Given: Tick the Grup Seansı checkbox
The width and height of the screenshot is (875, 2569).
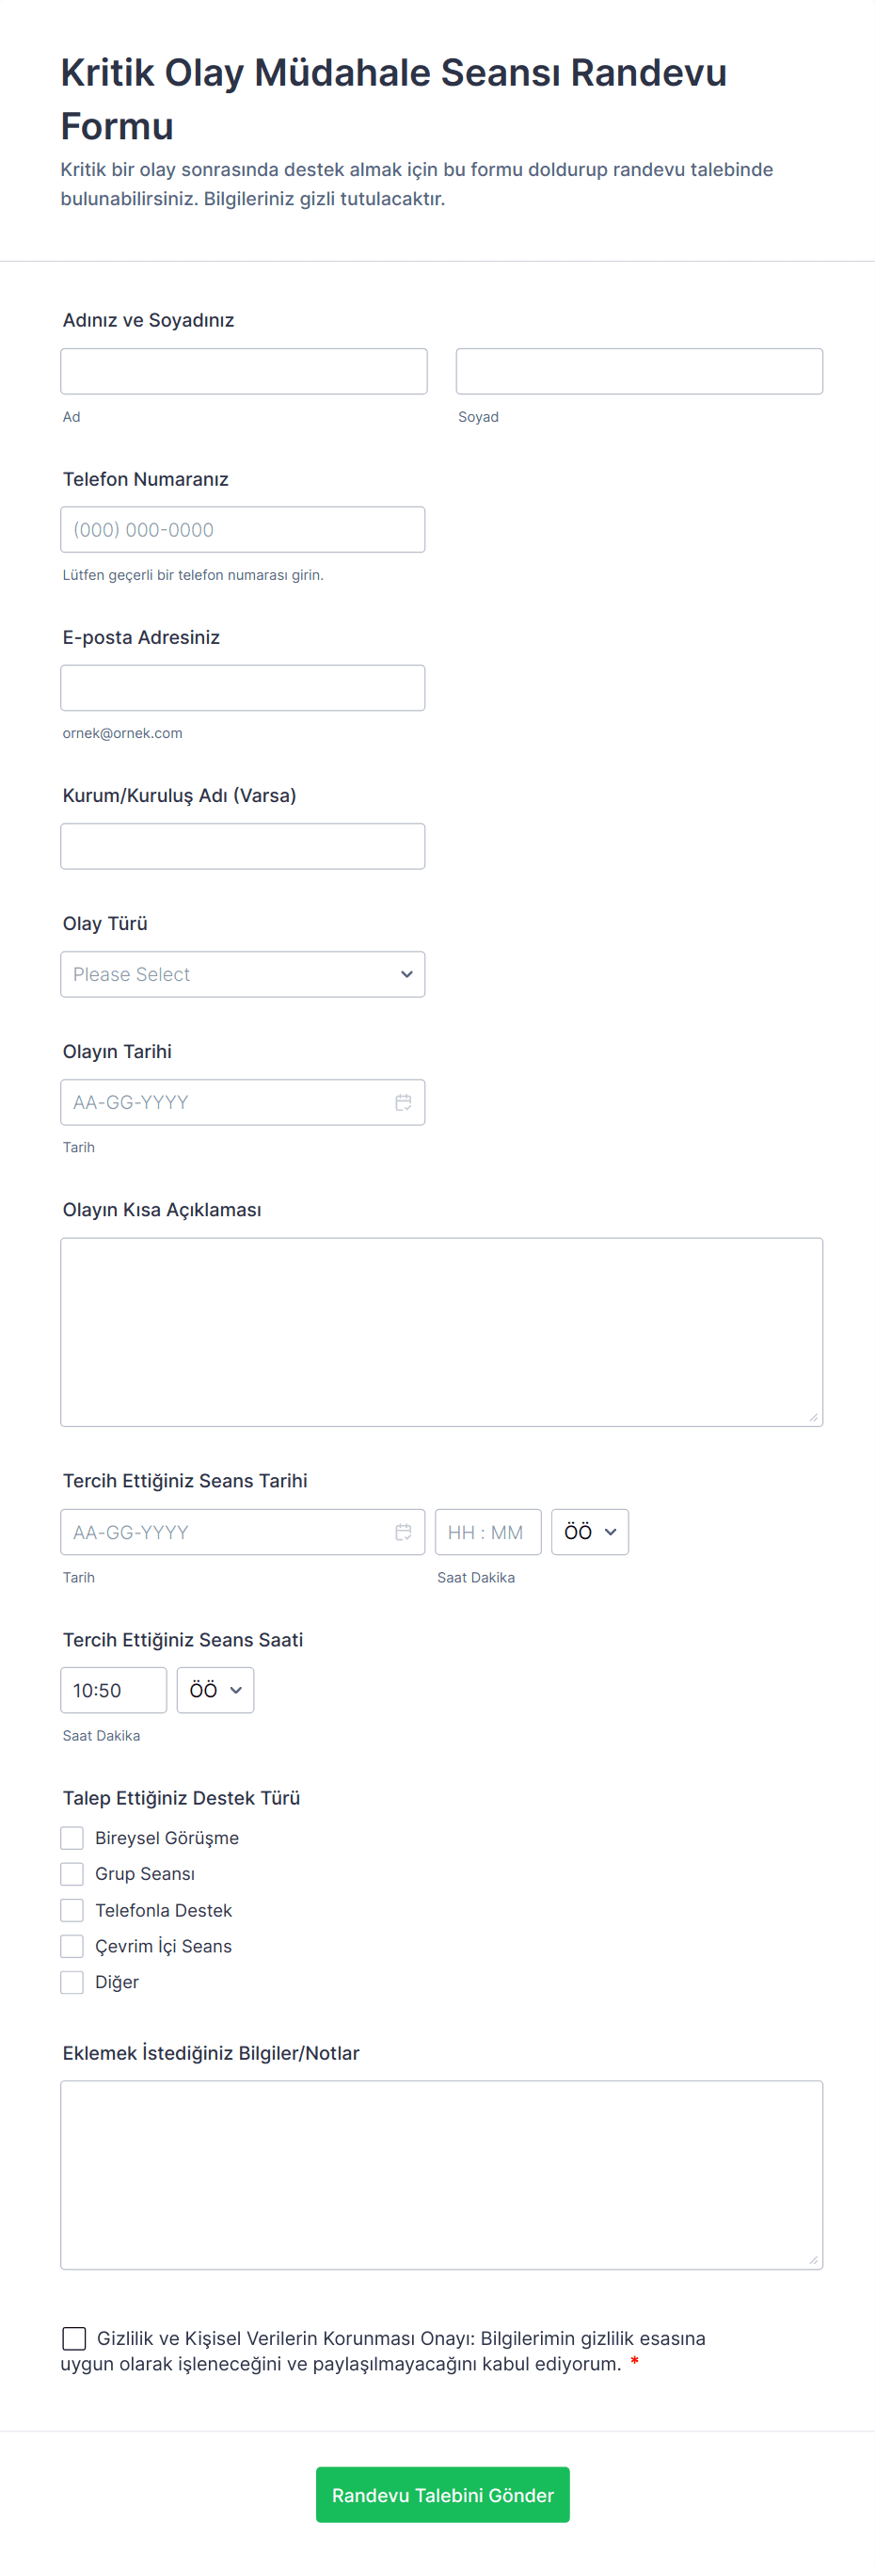Looking at the screenshot, I should tap(72, 1874).
